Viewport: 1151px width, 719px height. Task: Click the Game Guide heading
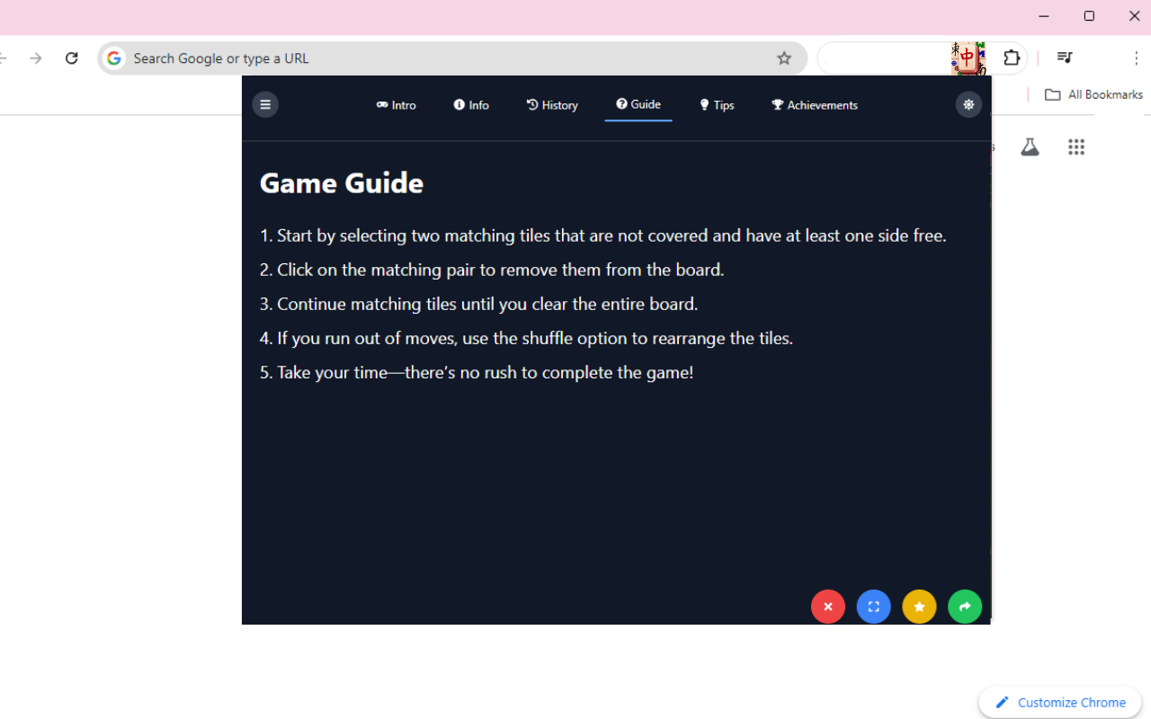point(342,182)
